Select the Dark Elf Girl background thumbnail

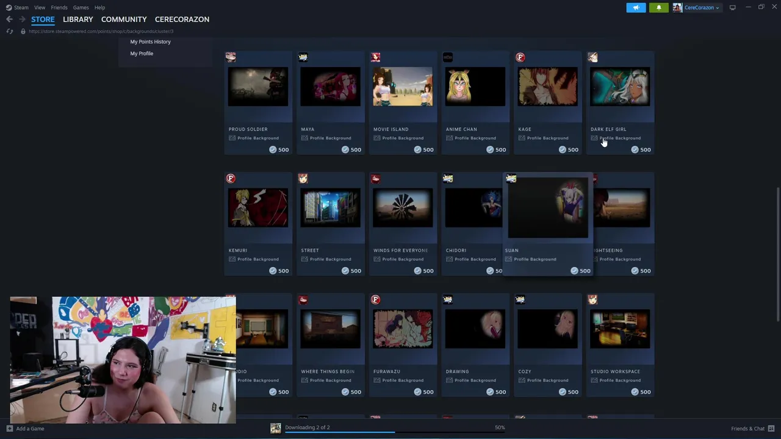620,87
